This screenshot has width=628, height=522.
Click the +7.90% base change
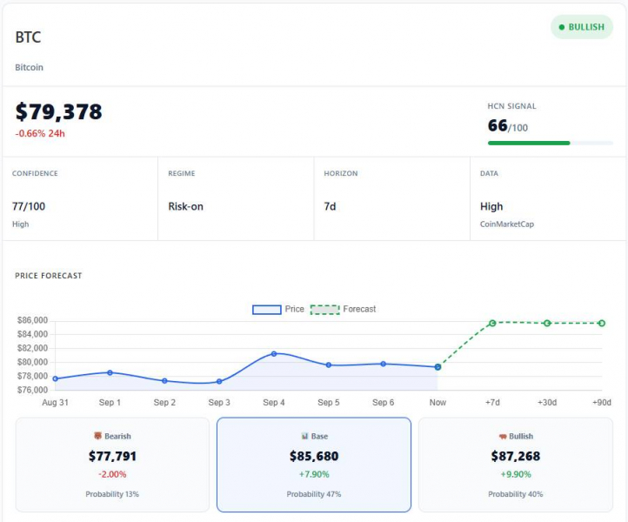click(x=314, y=474)
